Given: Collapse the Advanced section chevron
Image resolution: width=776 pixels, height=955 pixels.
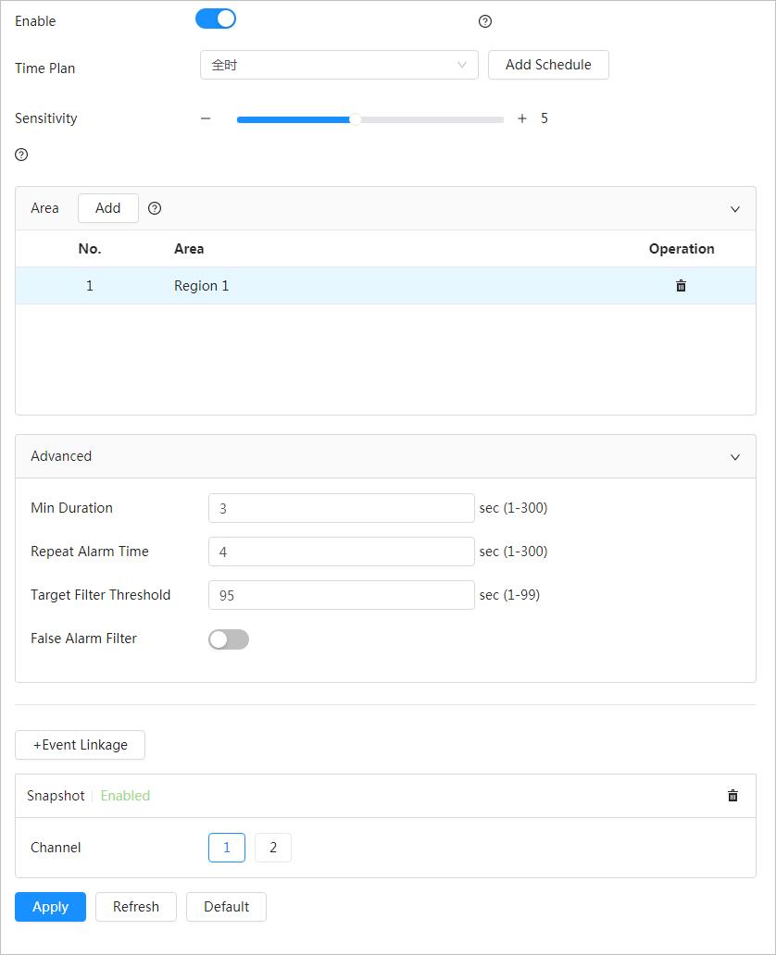Looking at the screenshot, I should point(735,457).
